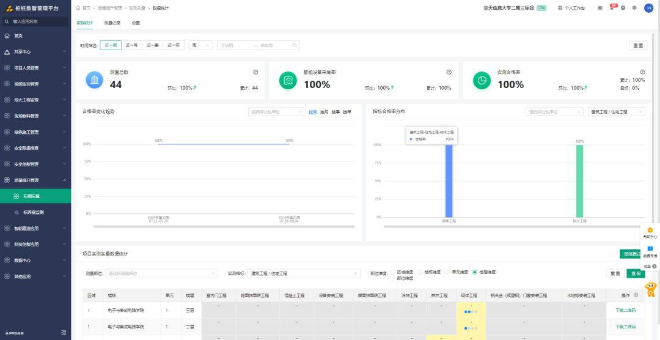
Task: Open the 建筑工程 / 住宅工程 chart dropdown
Action: pyautogui.click(x=616, y=112)
